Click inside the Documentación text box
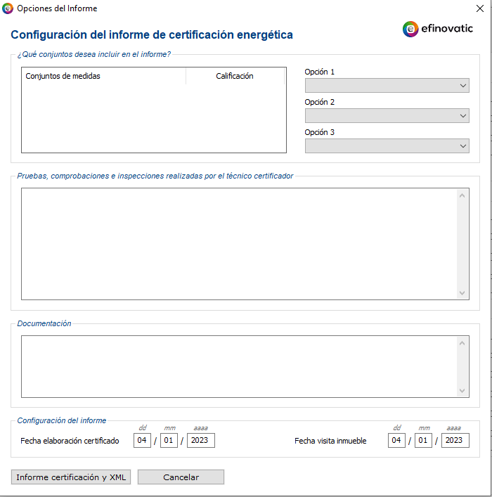This screenshot has width=492, height=497. pos(239,366)
